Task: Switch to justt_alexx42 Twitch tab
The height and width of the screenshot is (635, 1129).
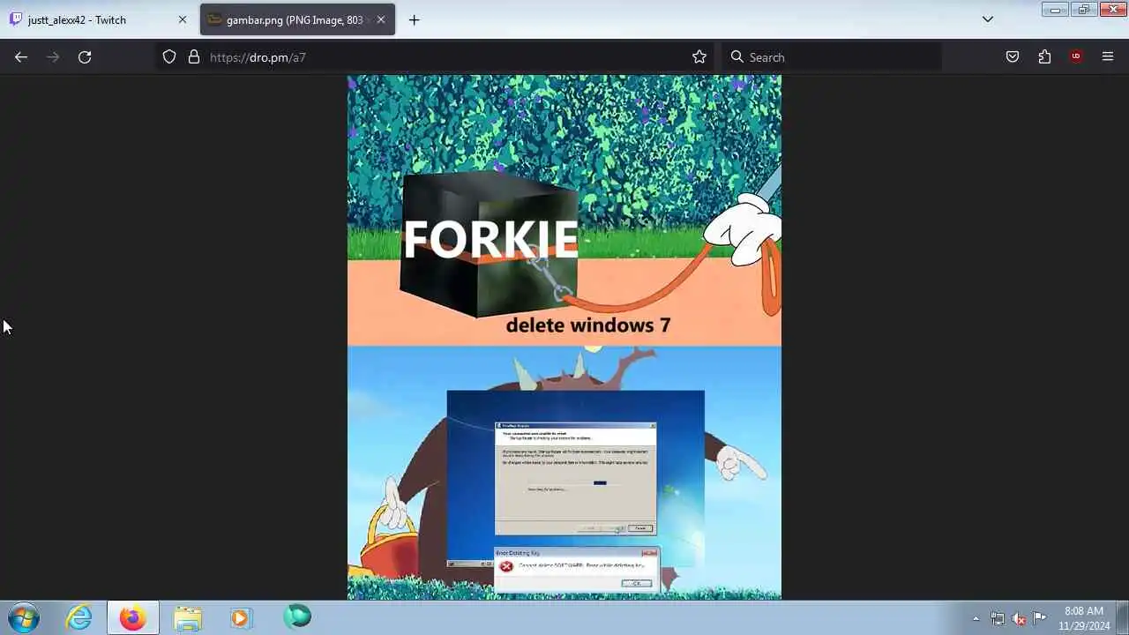Action: point(97,19)
